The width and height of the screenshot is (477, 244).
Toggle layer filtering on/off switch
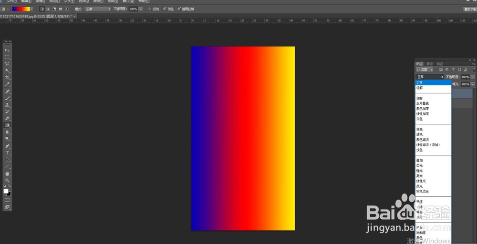[474, 70]
